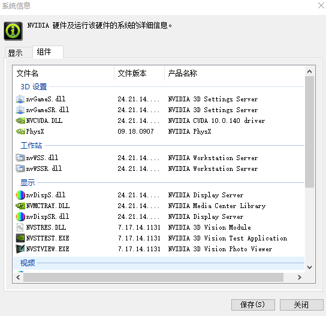Click the nvGameS.dll file icon

click(x=20, y=99)
